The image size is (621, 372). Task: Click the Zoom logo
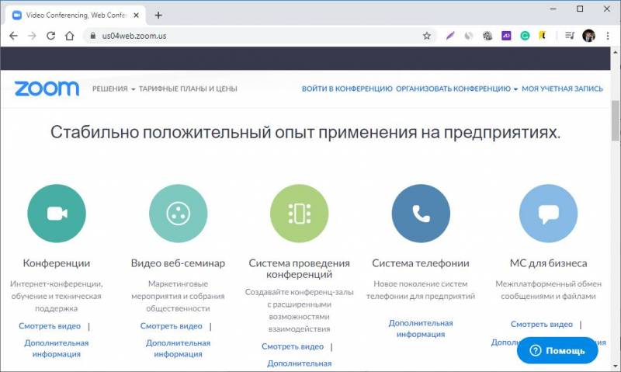47,89
